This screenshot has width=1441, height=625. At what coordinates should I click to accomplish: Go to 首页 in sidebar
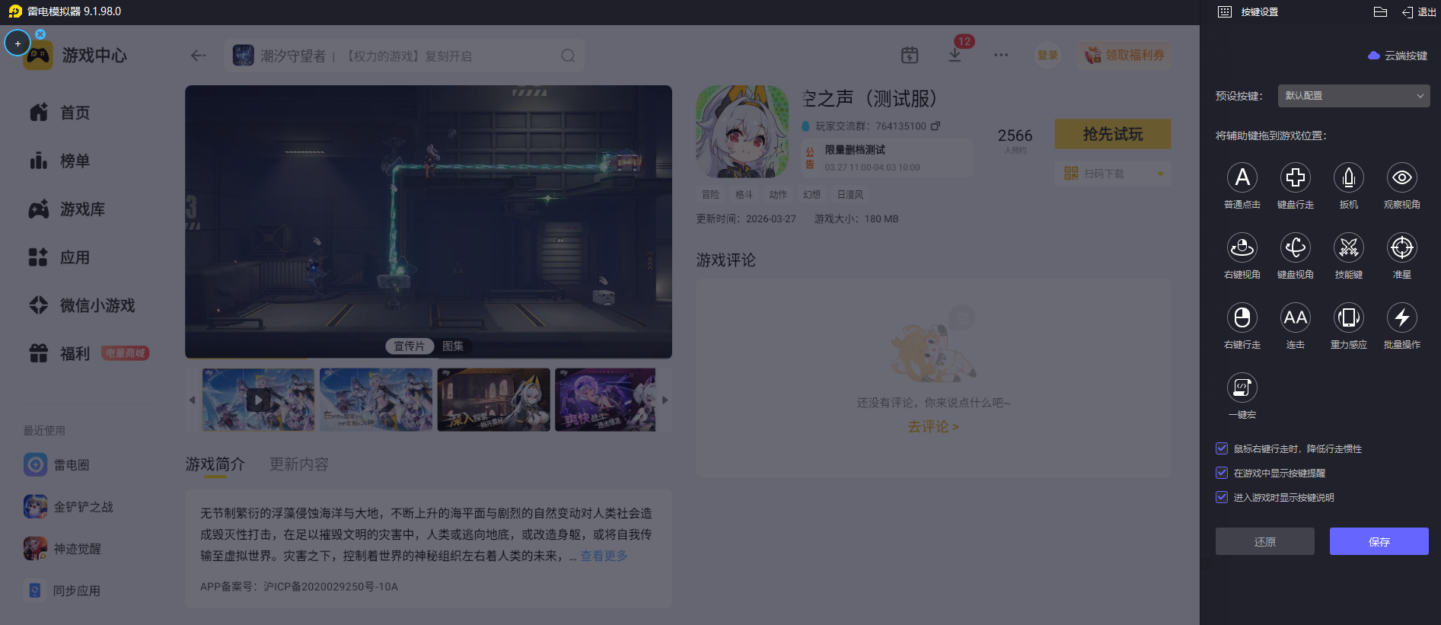(x=59, y=113)
